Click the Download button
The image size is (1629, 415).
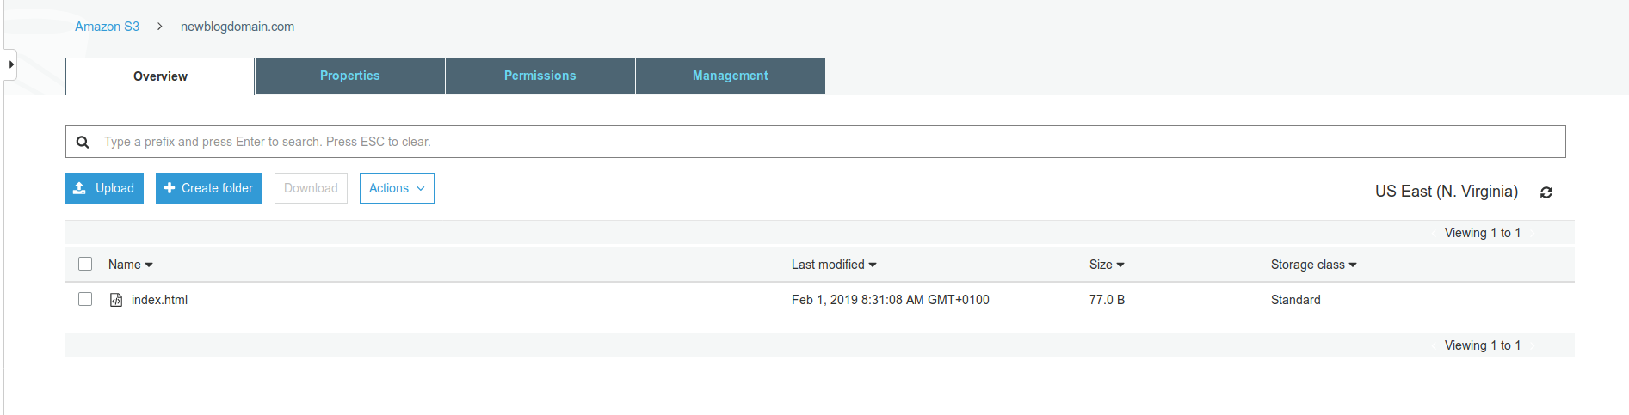click(311, 188)
